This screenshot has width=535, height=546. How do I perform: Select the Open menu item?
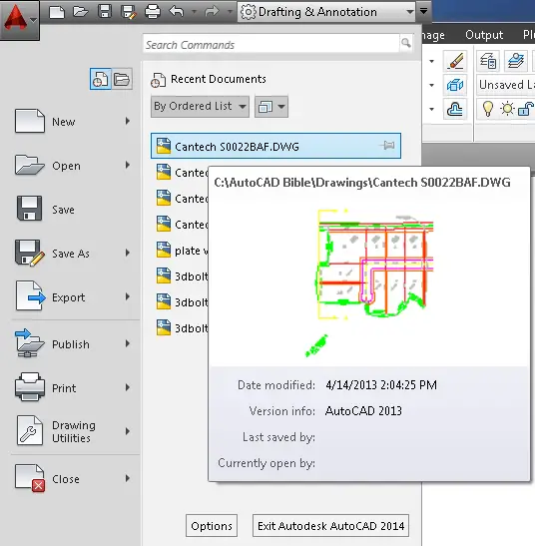(72, 166)
